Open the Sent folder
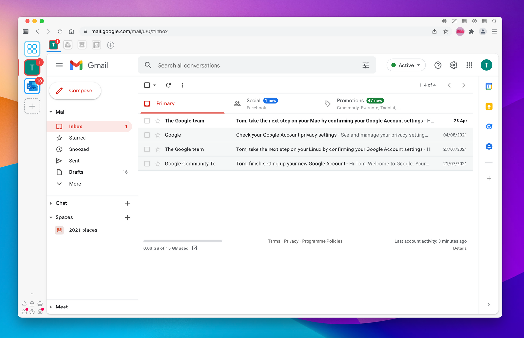 coord(89,161)
